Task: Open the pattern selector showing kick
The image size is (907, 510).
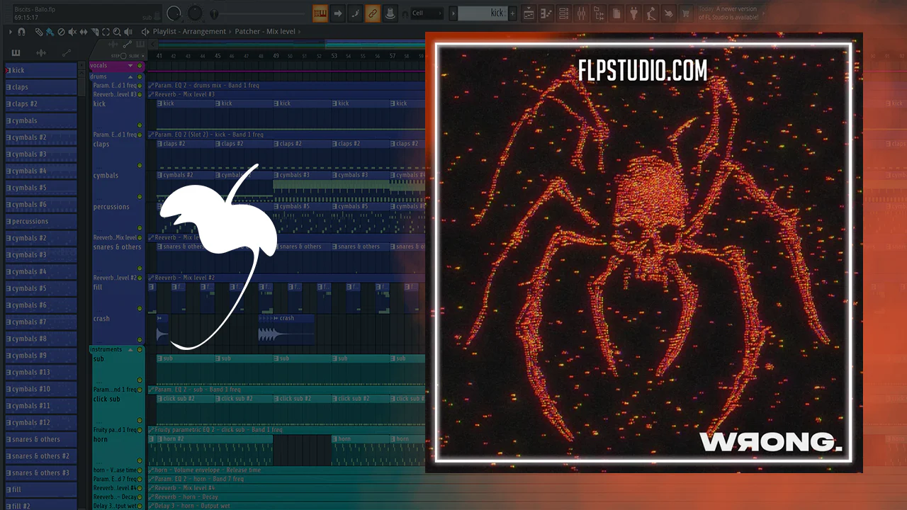Action: [482, 13]
